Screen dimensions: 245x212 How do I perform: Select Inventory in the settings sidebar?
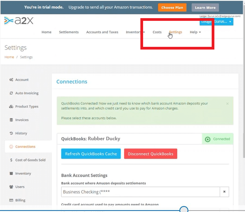[23, 174]
